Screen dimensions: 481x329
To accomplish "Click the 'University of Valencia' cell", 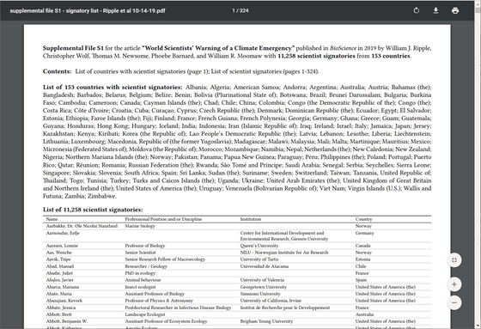I will click(262, 280).
